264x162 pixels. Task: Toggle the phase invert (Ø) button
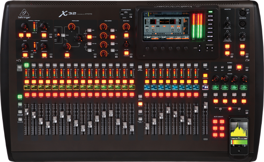click(x=29, y=35)
